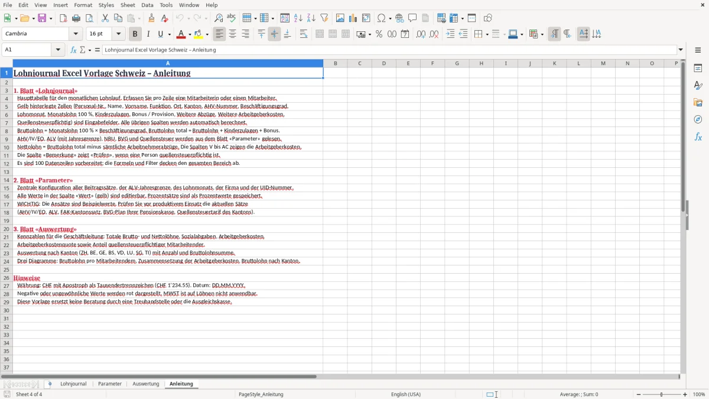Click the Print icon

coord(76,18)
